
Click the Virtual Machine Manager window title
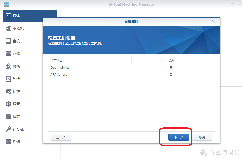click(131, 4)
